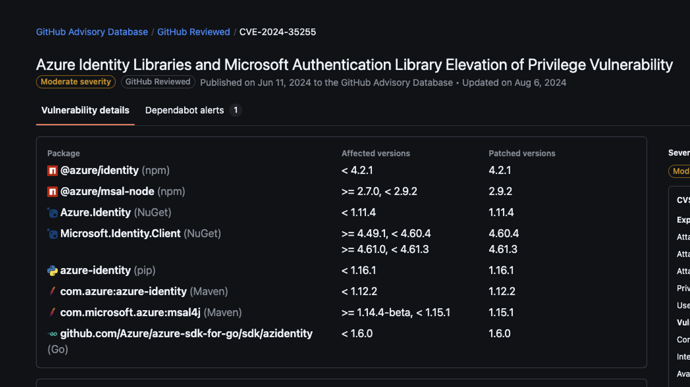Select affected version '< 1.11.4'
Image resolution: width=690 pixels, height=387 pixels.
point(359,212)
